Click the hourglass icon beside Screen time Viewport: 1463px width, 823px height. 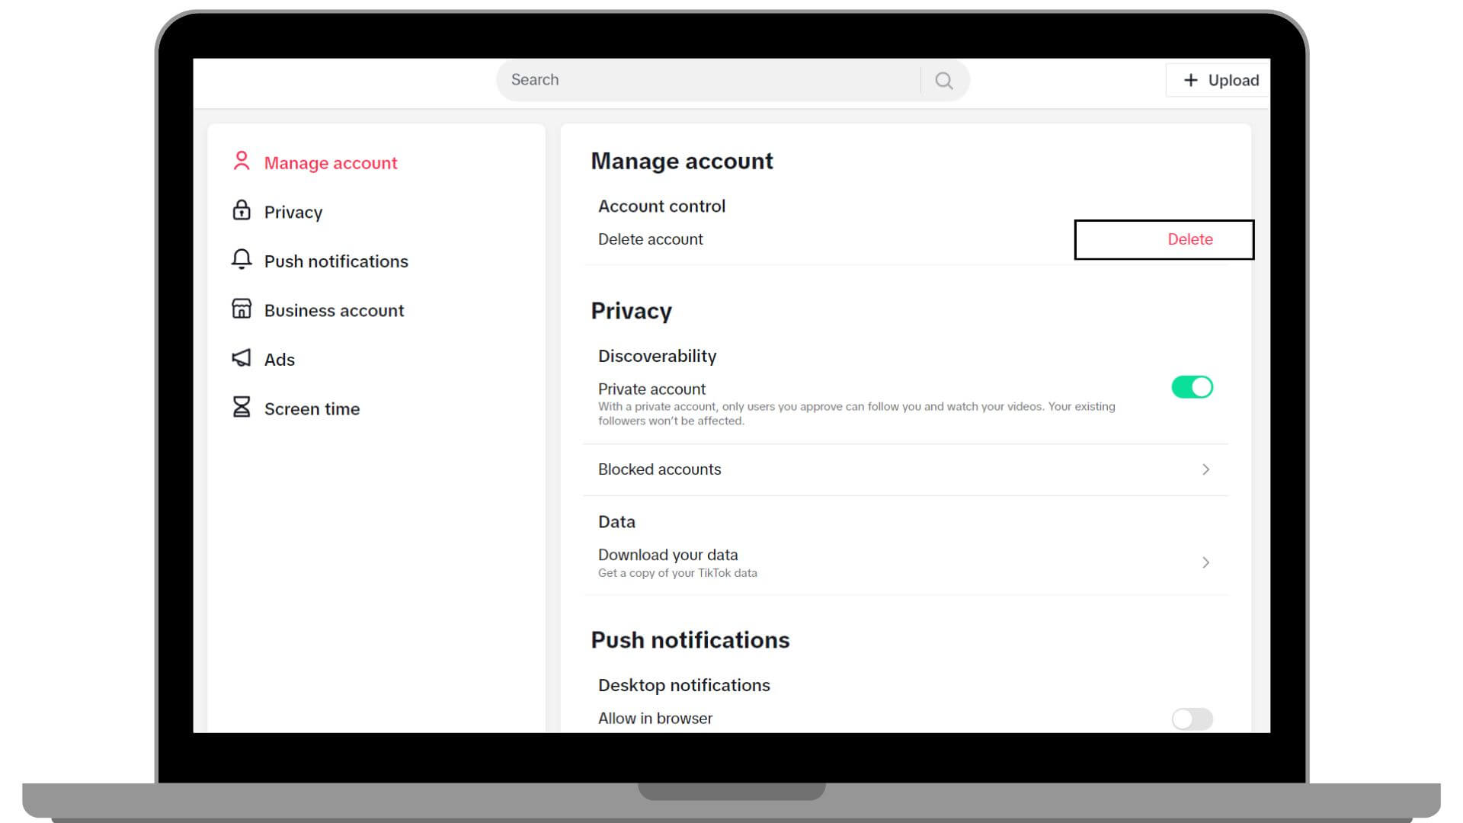[242, 407]
